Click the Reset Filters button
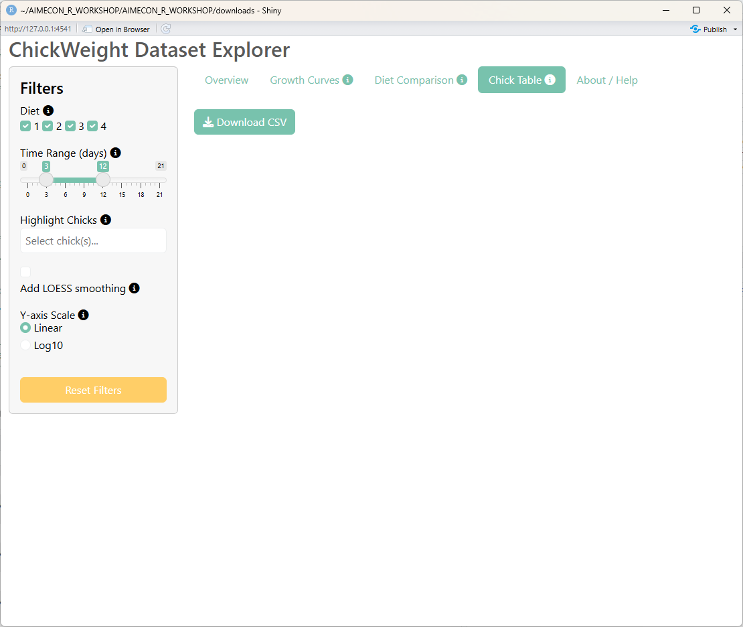The image size is (743, 627). [93, 390]
